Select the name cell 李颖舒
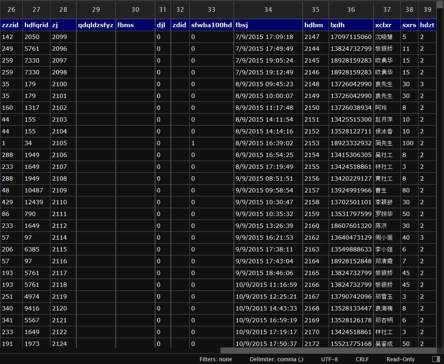The image size is (444, 364). point(387,202)
